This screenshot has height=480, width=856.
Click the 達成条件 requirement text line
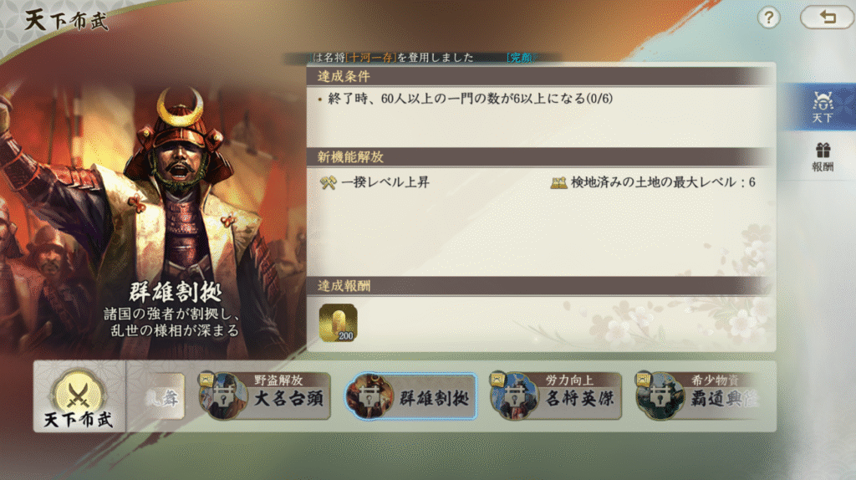pyautogui.click(x=470, y=99)
